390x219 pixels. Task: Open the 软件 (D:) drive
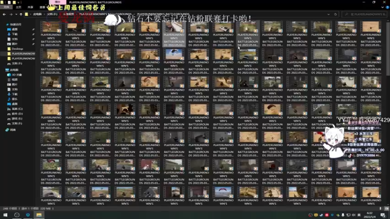tap(17, 114)
